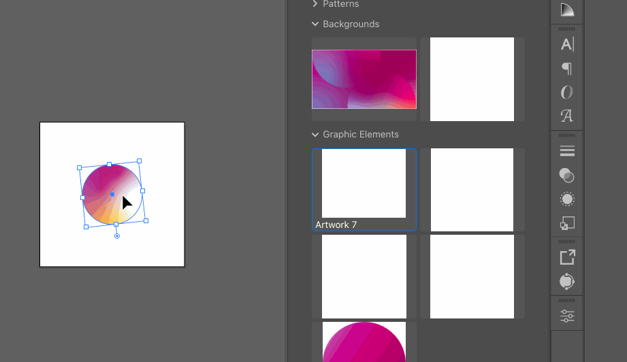Viewport: 627px width, 362px height.
Task: Select the blank thumbnail beside Artwork 7
Action: (472, 190)
